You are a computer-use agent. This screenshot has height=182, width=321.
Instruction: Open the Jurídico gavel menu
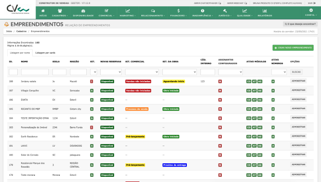[225, 13]
